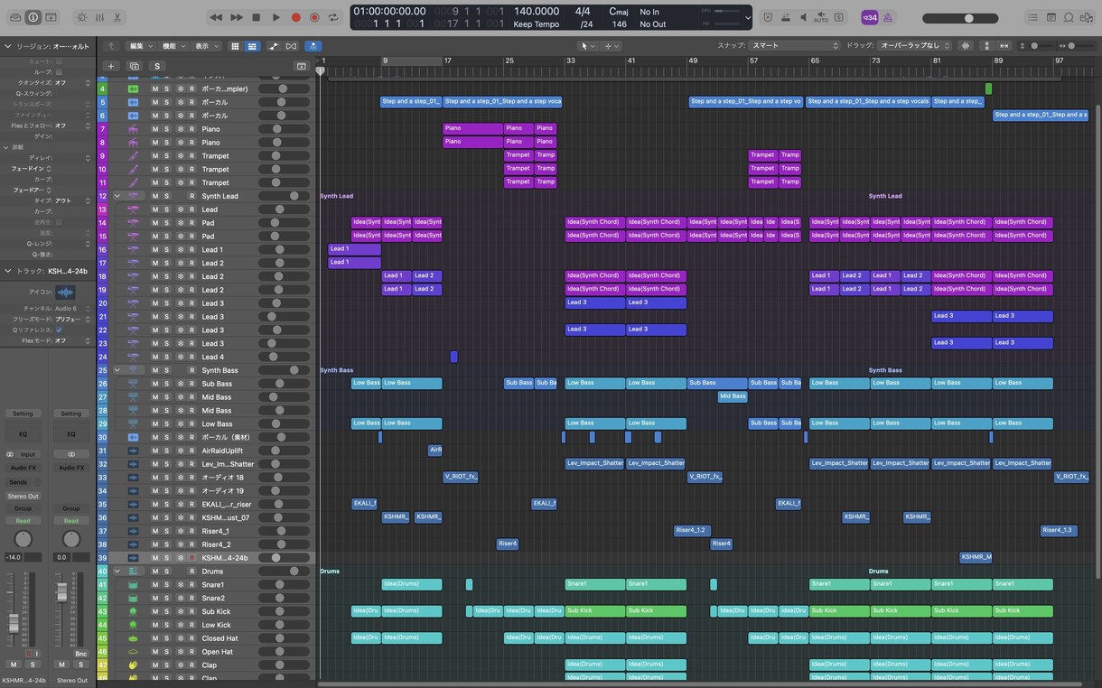Collapse the 詳細 section in inspector
Screen dimensions: 1102x688
[x=7, y=147]
